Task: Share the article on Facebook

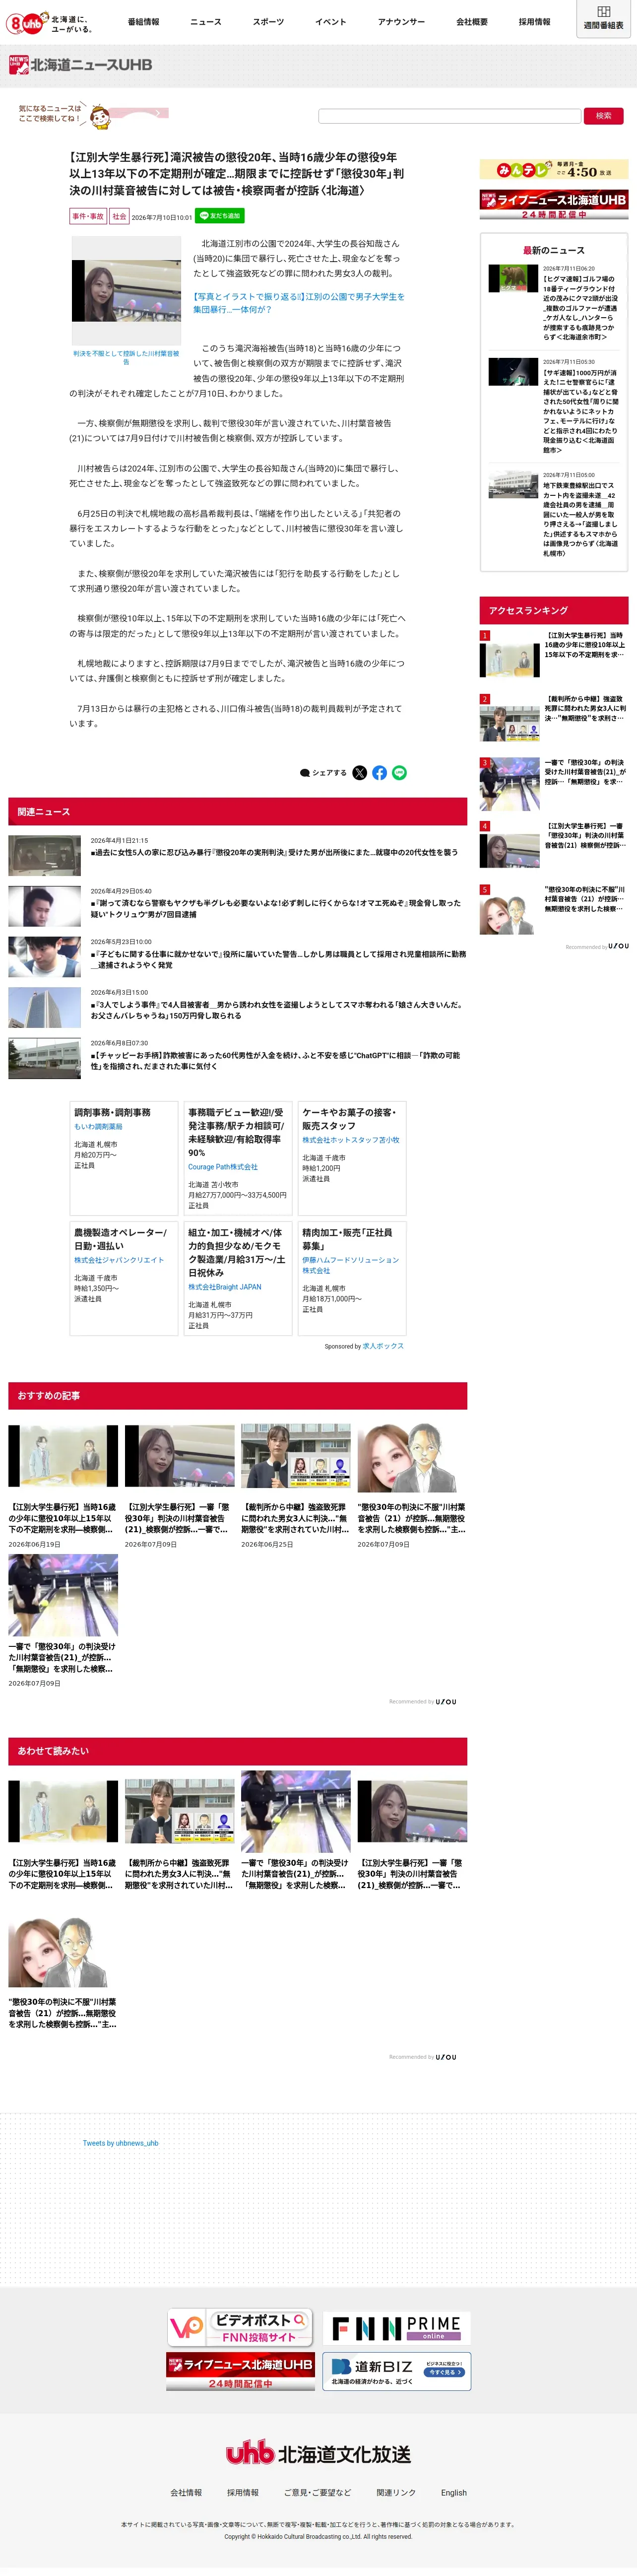Action: pos(380,772)
